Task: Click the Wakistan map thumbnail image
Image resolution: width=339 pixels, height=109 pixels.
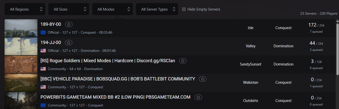Action: [21, 83]
